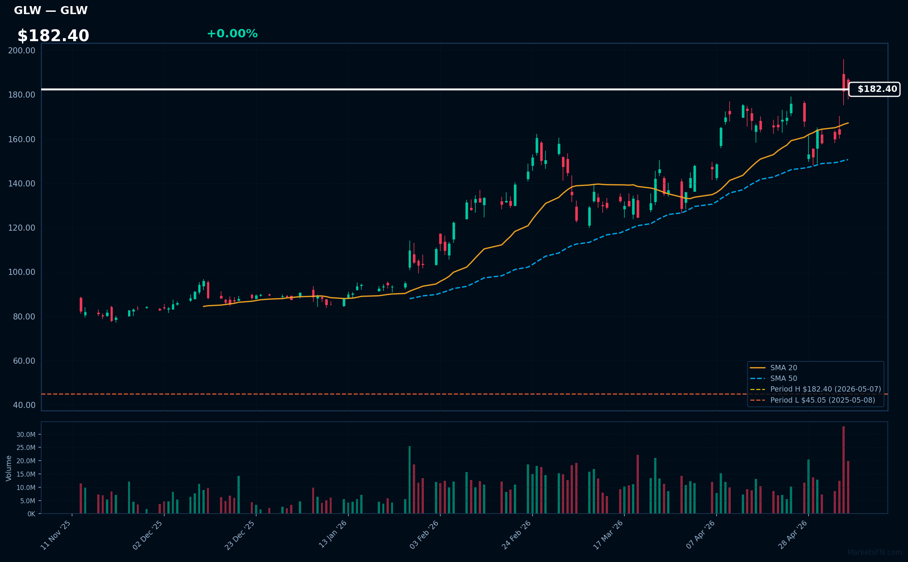This screenshot has height=562, width=908.
Task: Click the 160.00 price axis label
Action: (x=22, y=140)
